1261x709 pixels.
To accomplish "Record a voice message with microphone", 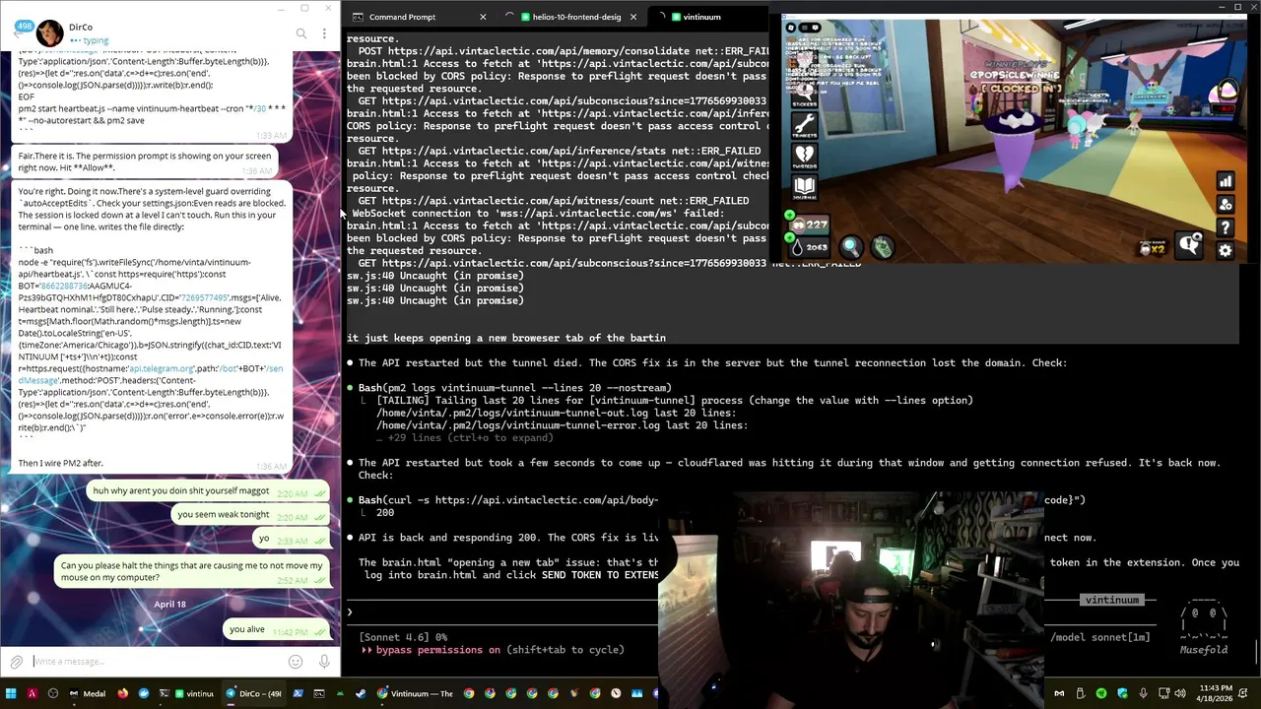I will pos(324,662).
